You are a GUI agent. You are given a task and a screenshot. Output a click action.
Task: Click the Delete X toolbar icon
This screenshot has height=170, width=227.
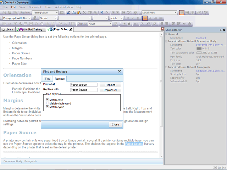(x=84, y=13)
